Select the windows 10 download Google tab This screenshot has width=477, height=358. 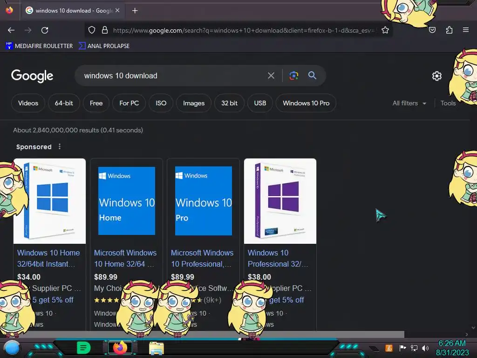click(72, 11)
